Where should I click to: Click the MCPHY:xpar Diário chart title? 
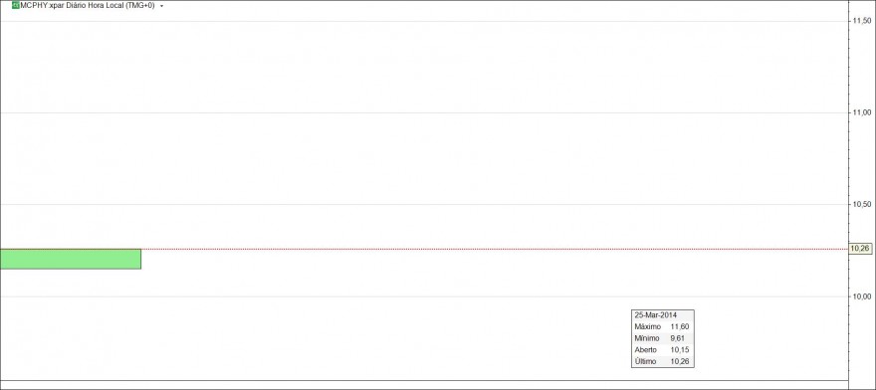[89, 6]
